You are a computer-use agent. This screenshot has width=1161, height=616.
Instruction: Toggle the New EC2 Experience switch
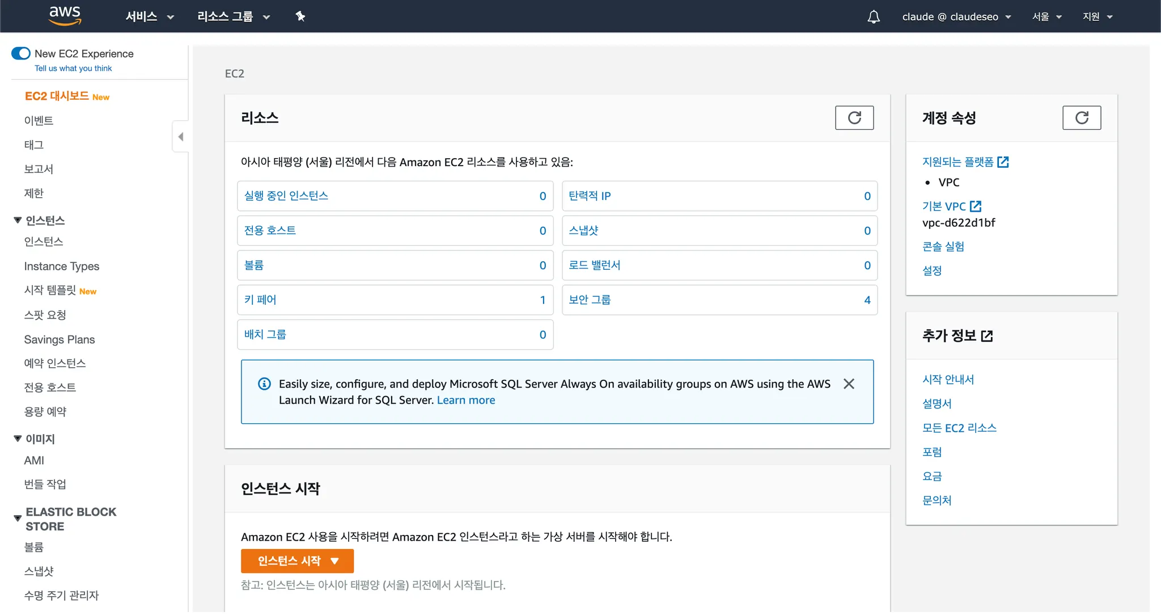tap(21, 53)
